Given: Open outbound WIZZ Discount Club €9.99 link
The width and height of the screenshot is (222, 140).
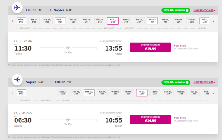Looking at the screenshot, I should coord(180,46).
